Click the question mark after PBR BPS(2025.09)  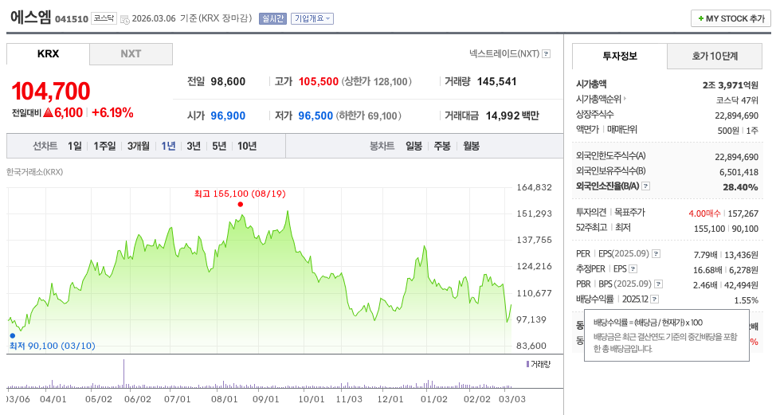coord(658,284)
